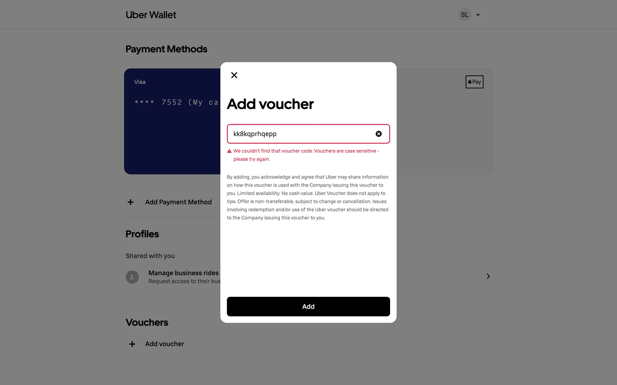This screenshot has height=385, width=617.
Task: Open Add Payment Method
Action: coord(178,202)
